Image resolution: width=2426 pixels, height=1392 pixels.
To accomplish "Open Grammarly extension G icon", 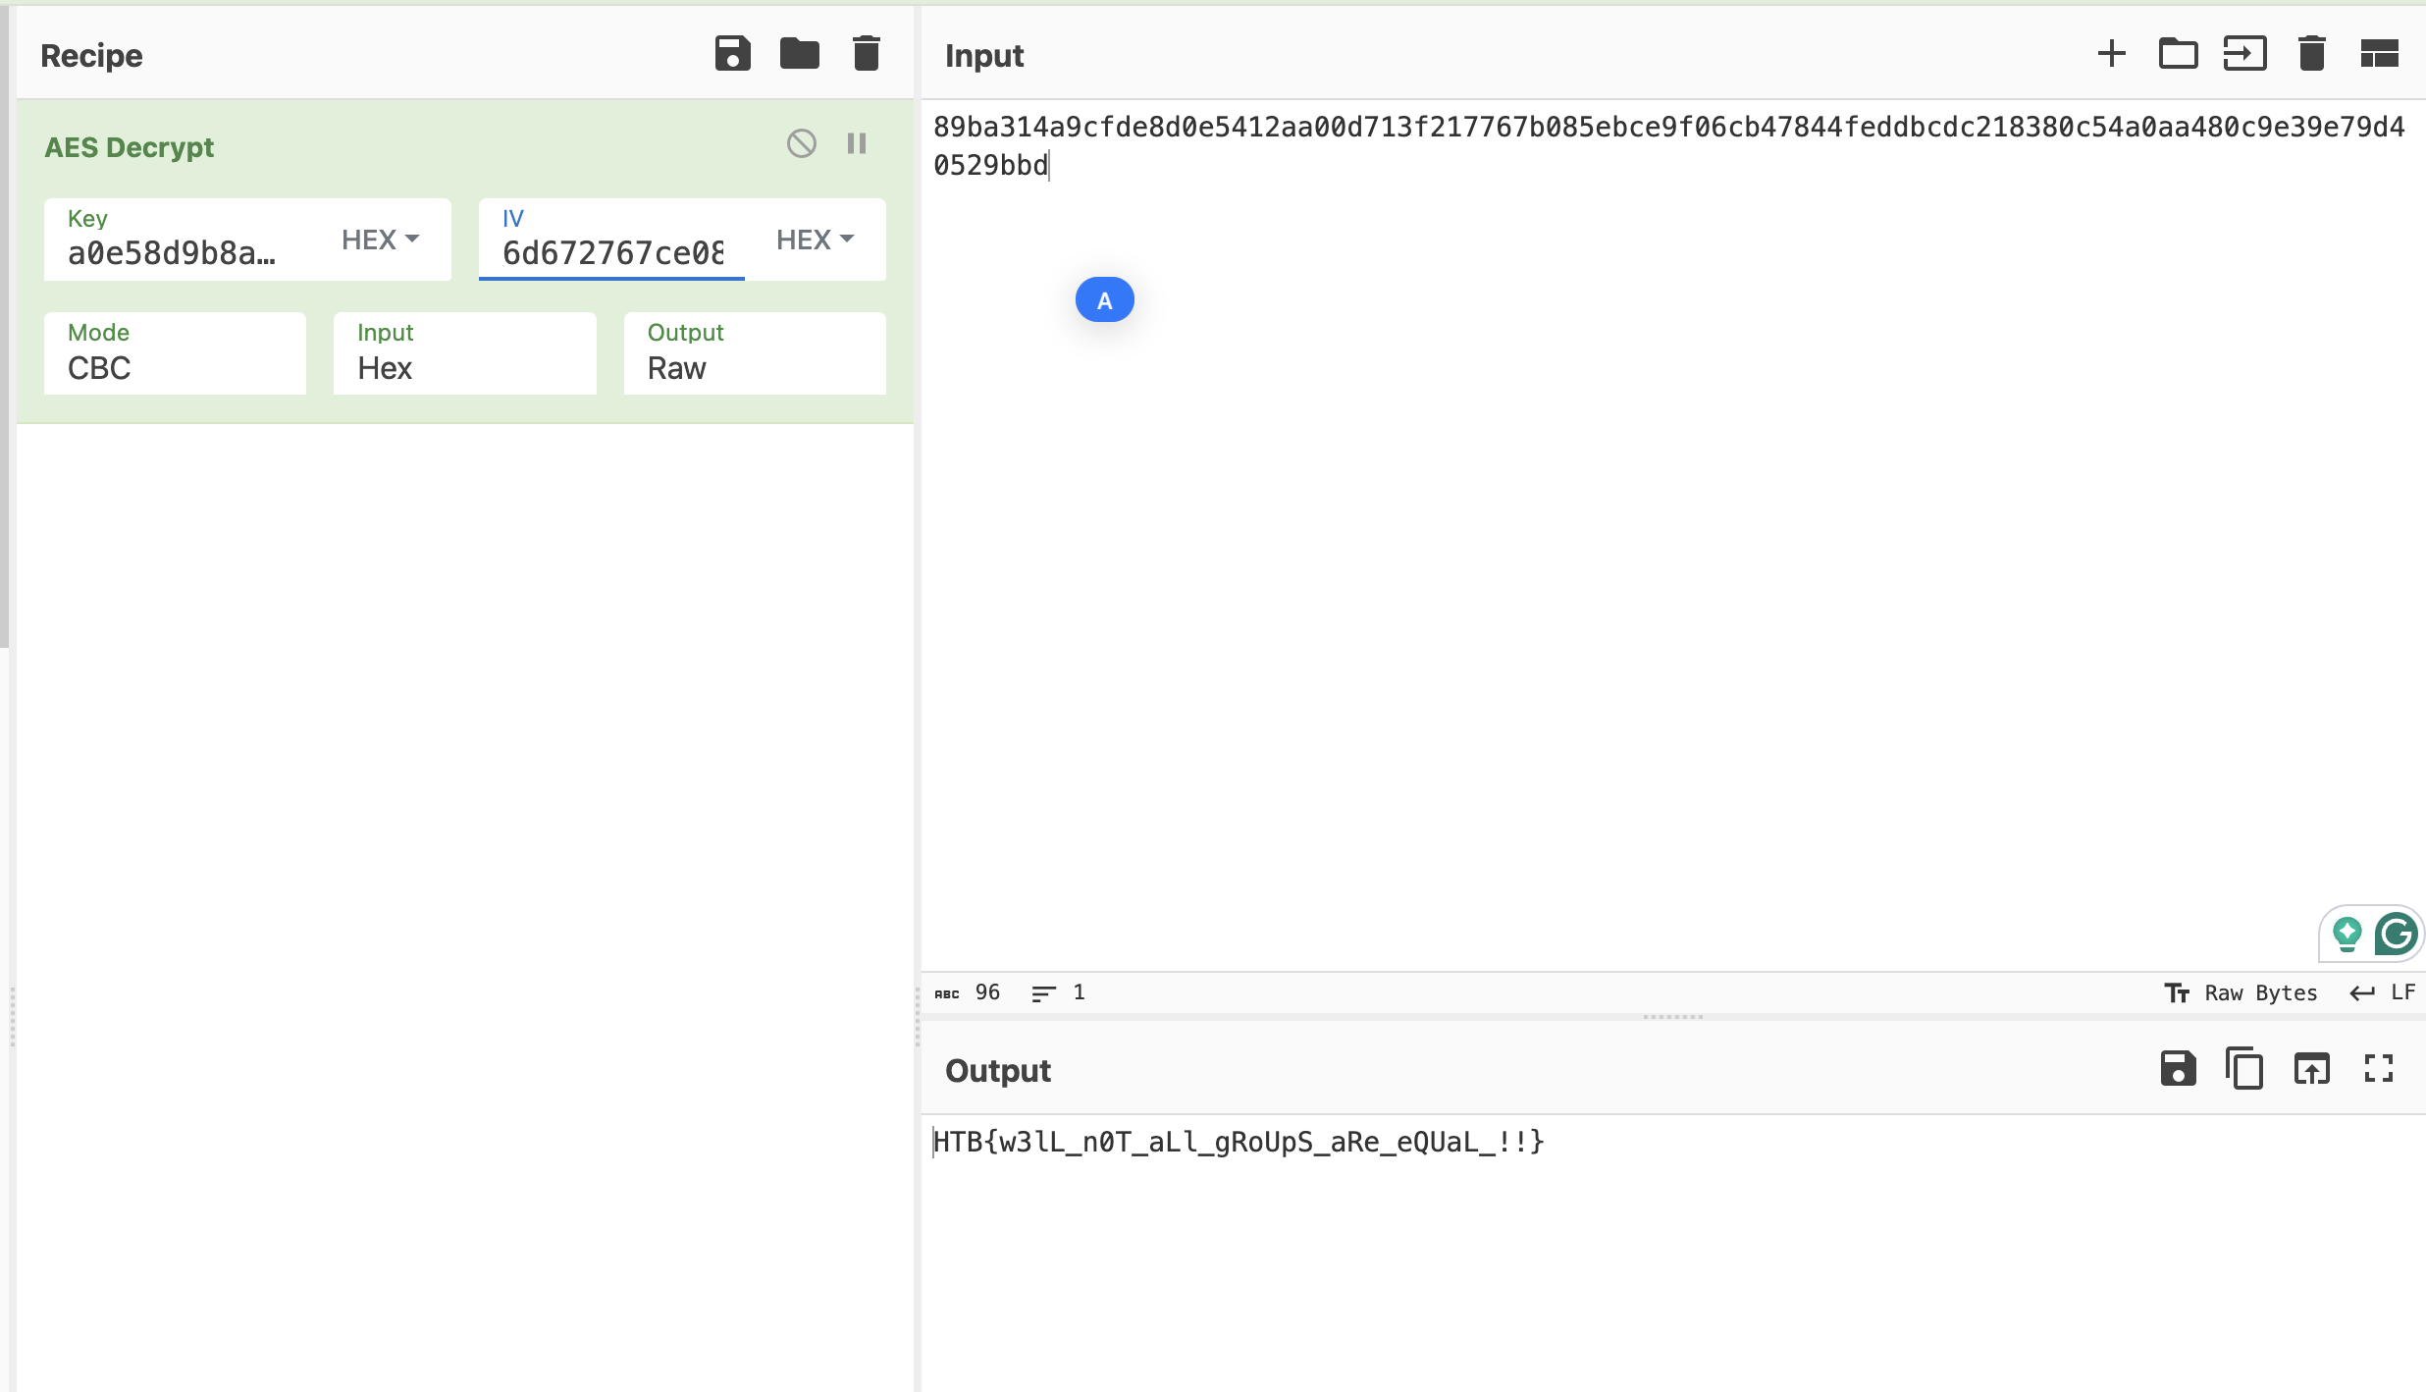I will [x=2396, y=934].
